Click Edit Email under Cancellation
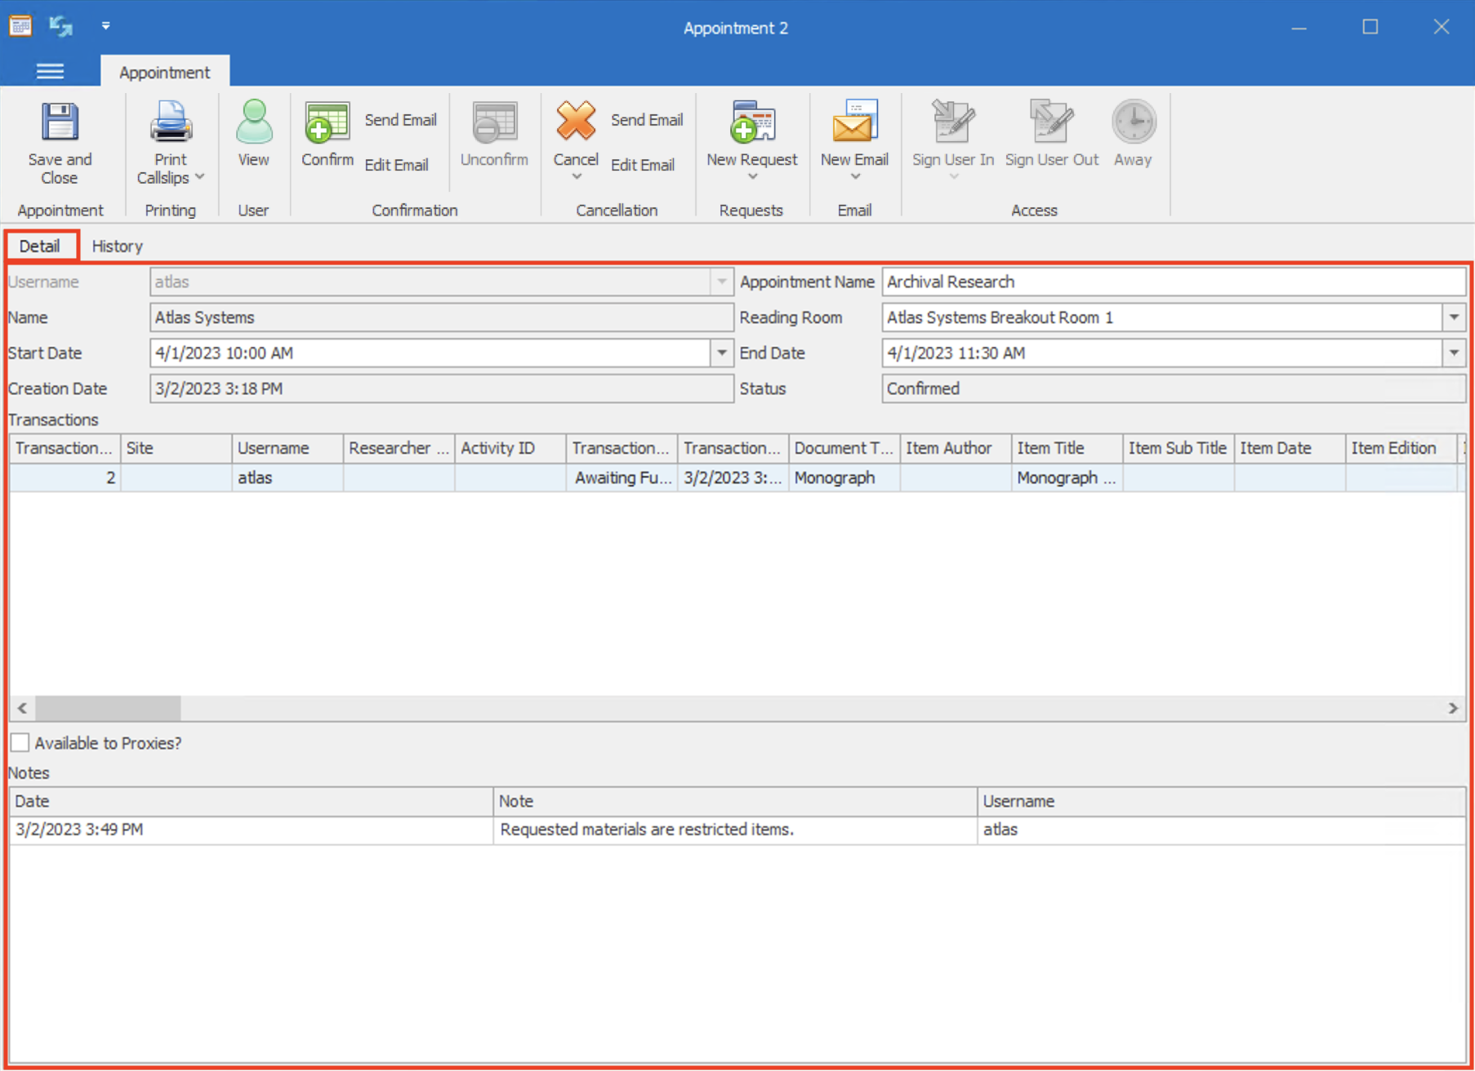The image size is (1475, 1071). [x=643, y=165]
